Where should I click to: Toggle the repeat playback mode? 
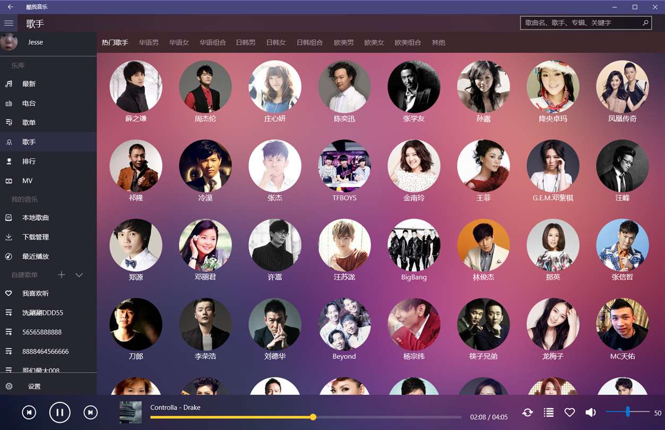(x=528, y=412)
